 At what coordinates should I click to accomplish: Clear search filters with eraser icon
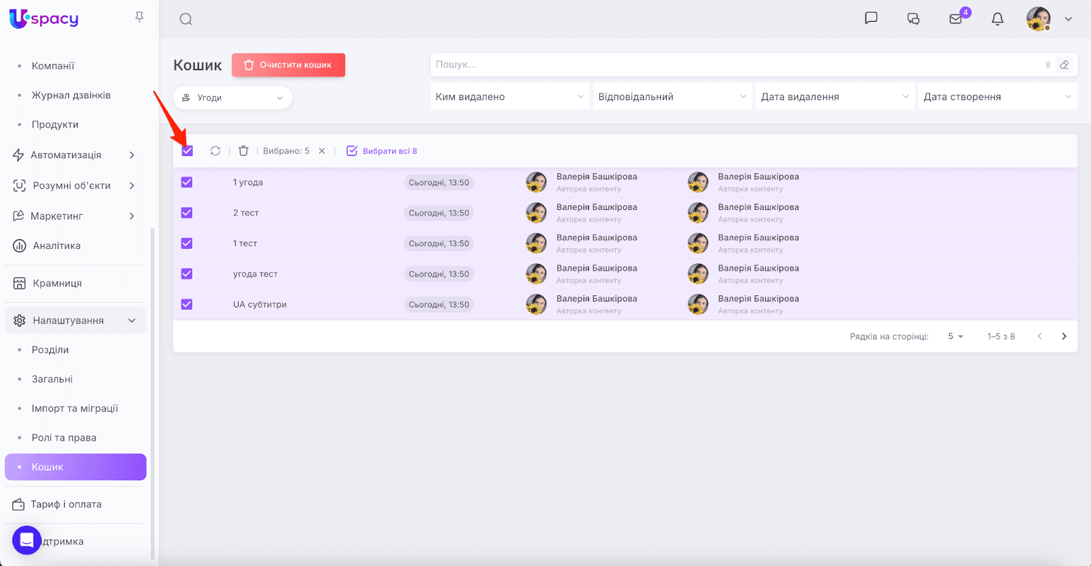(x=1064, y=65)
